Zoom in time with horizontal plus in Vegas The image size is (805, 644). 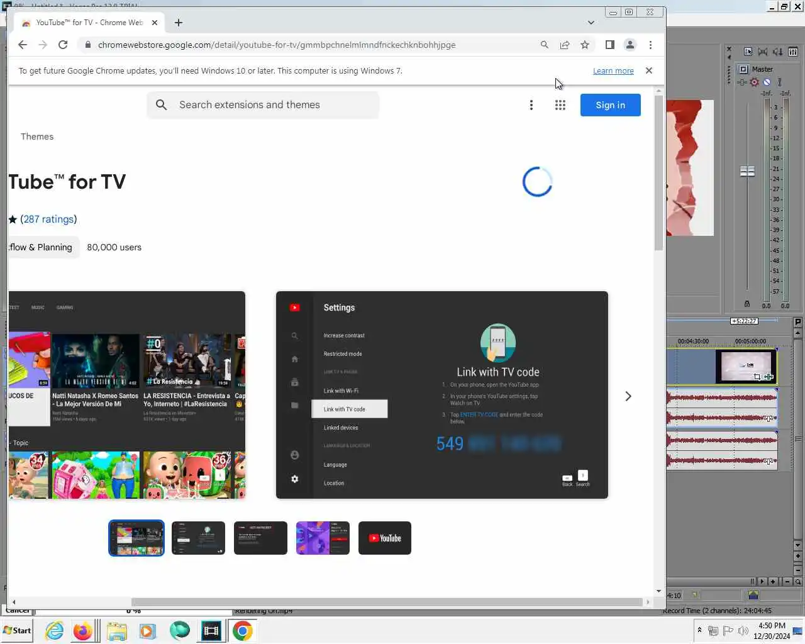773,582
